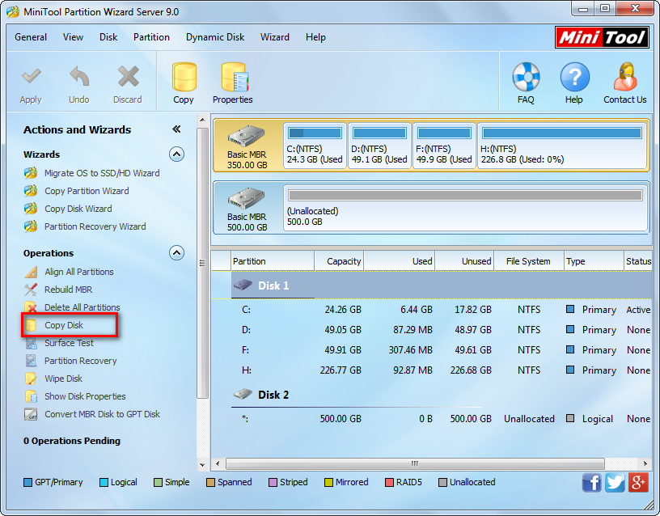Image resolution: width=660 pixels, height=516 pixels.
Task: Choose Wipe Disk operation
Action: pyautogui.click(x=53, y=379)
